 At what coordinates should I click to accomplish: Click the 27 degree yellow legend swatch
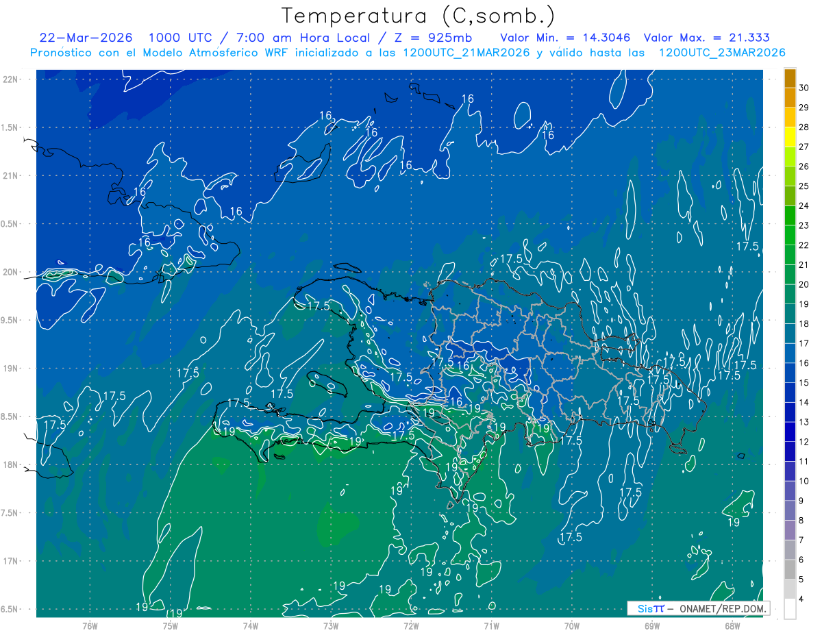click(x=790, y=137)
